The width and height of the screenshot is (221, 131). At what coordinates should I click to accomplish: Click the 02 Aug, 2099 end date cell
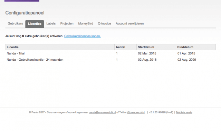pyautogui.click(x=186, y=60)
